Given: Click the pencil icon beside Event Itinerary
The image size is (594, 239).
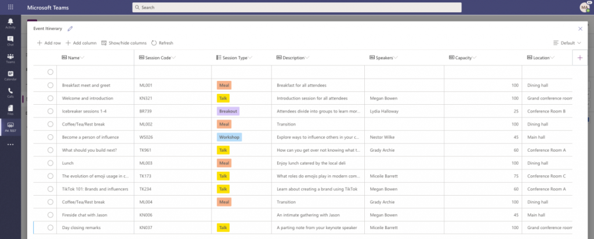Looking at the screenshot, I should click(70, 28).
